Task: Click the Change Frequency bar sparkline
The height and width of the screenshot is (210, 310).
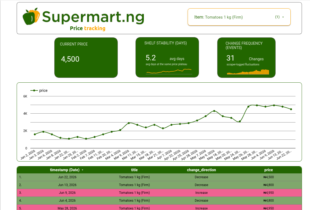Action: point(248,72)
